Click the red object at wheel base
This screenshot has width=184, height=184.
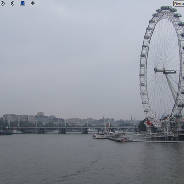pos(149,123)
